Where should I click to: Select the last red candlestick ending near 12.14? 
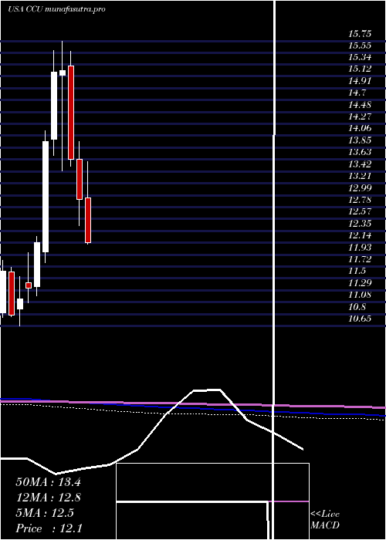[x=88, y=220]
